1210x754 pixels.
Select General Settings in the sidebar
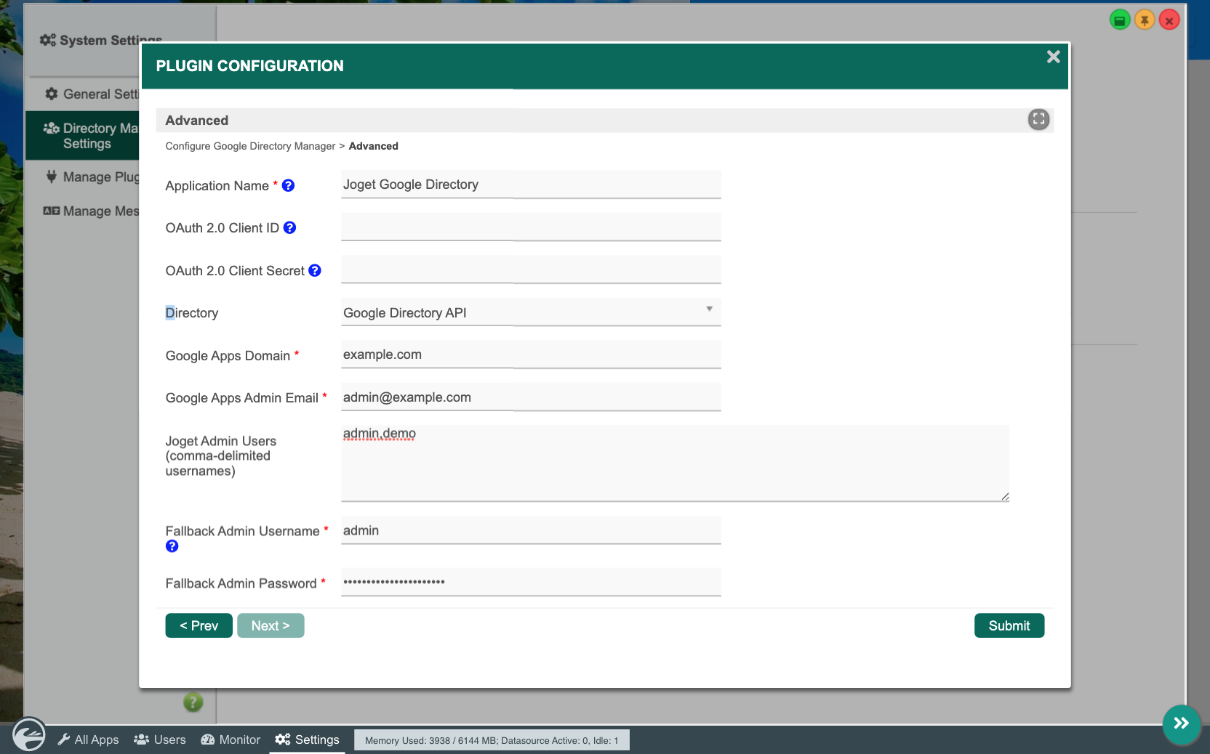[x=91, y=94]
